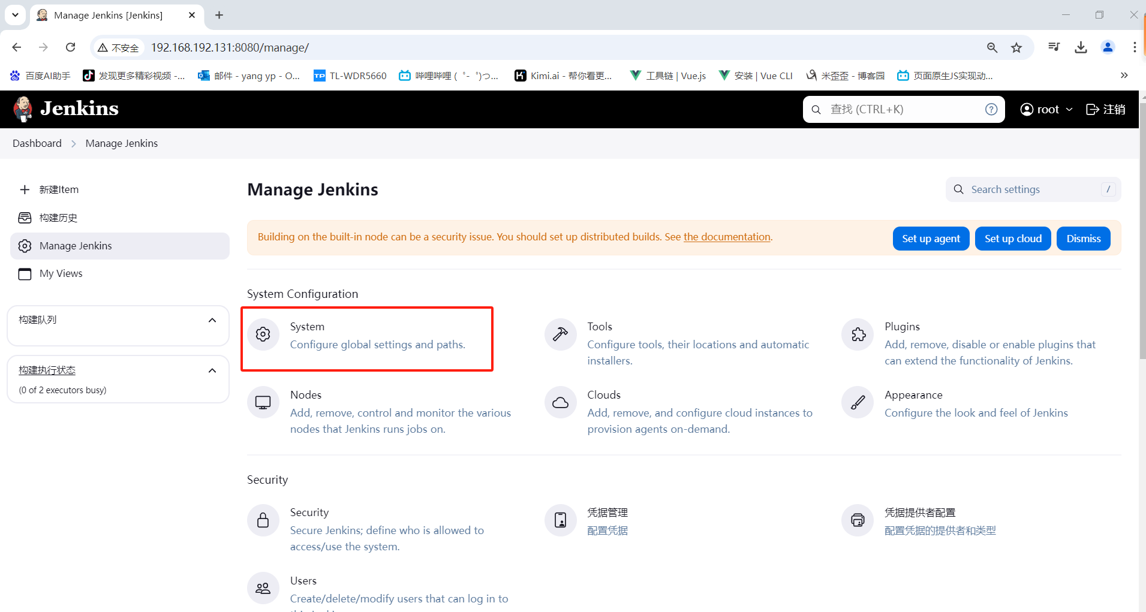Collapse the 构建队列 panel

tap(212, 320)
